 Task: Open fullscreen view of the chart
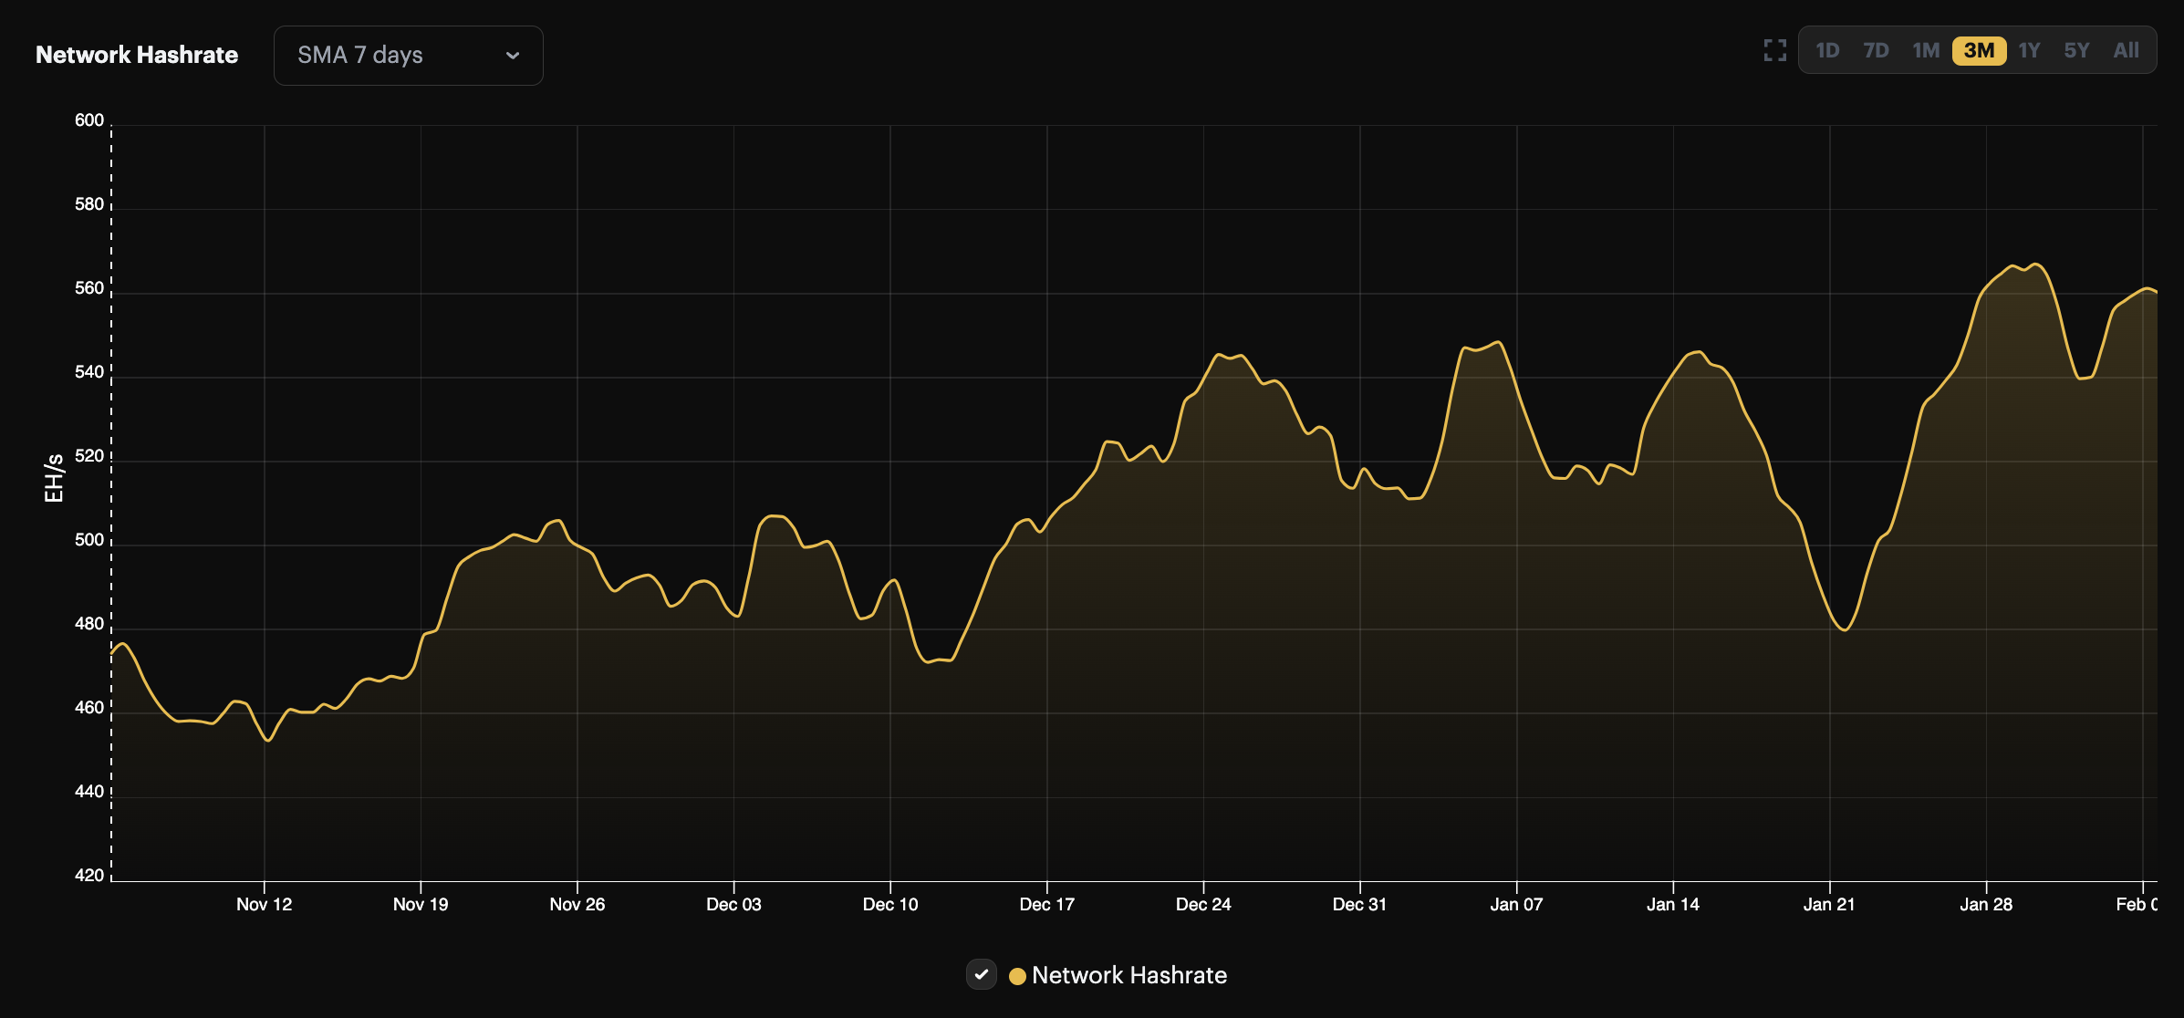coord(1773,50)
